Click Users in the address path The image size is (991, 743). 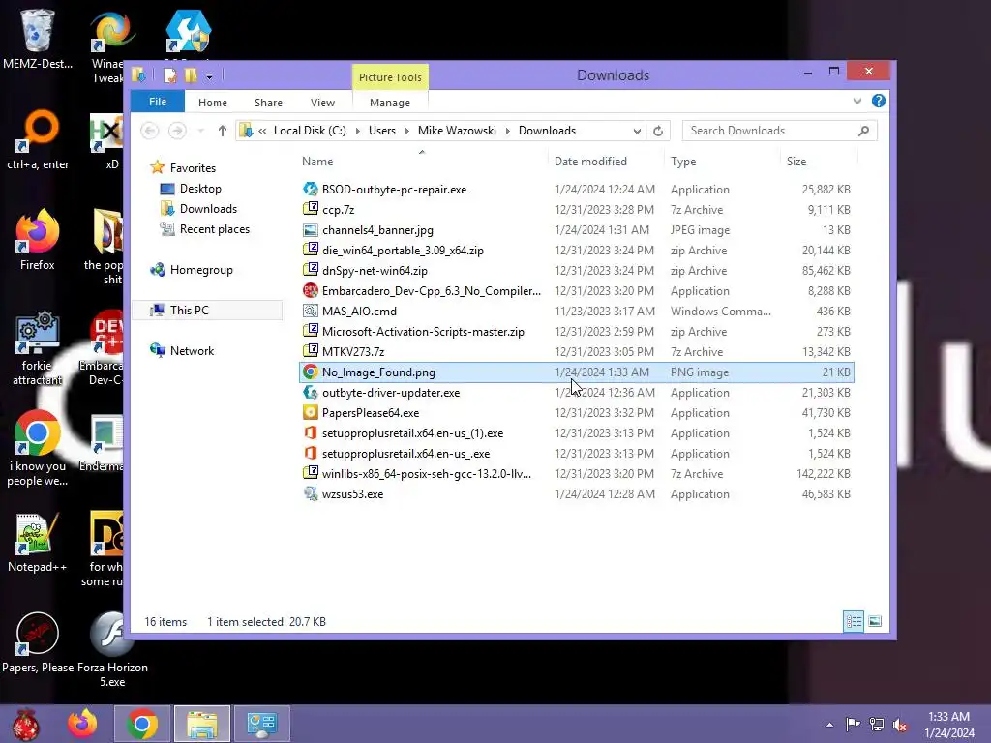pos(381,131)
